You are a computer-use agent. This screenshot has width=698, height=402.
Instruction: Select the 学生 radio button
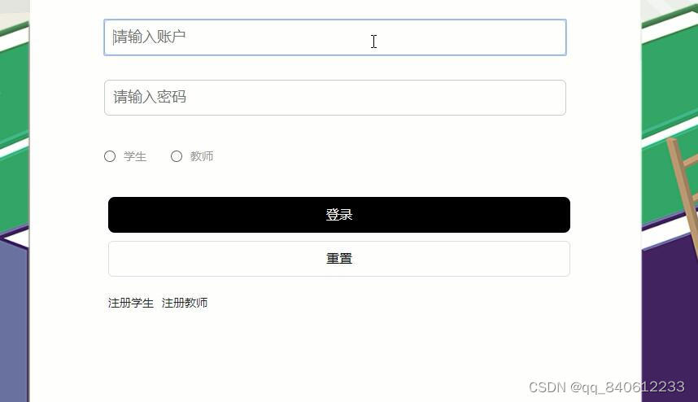tap(110, 156)
